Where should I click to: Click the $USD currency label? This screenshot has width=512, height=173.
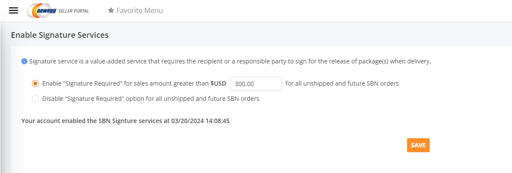coord(218,83)
